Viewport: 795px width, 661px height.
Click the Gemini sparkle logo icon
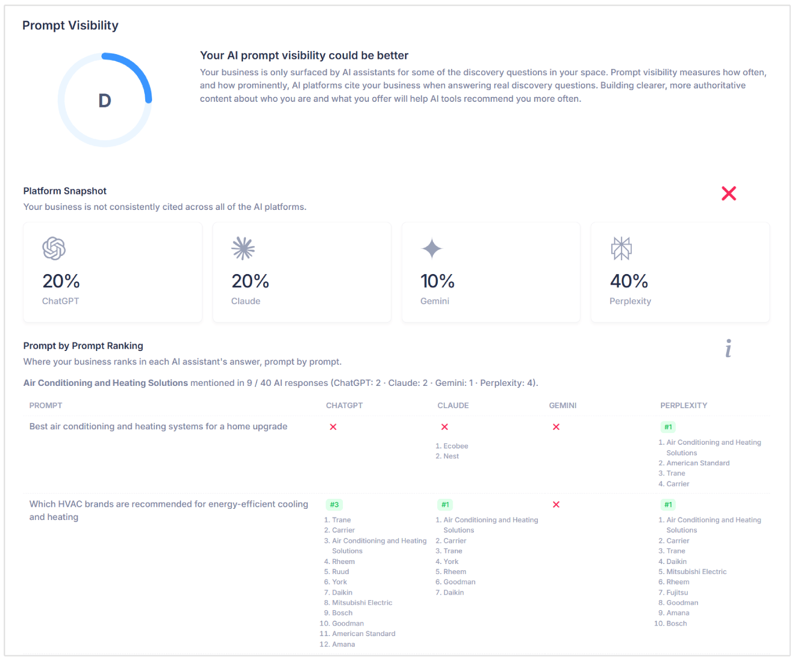click(x=432, y=249)
